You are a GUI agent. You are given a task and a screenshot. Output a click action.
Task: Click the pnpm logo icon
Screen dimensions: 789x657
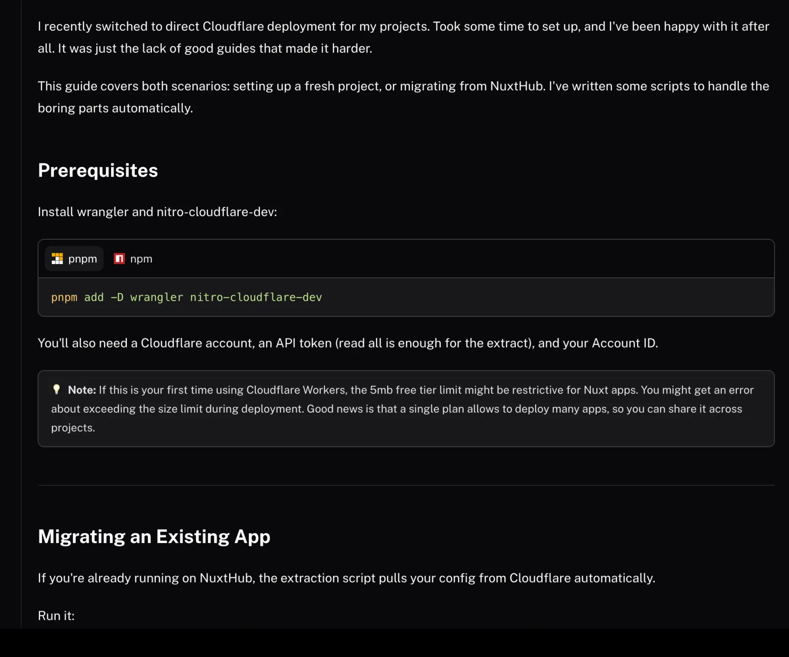point(57,259)
